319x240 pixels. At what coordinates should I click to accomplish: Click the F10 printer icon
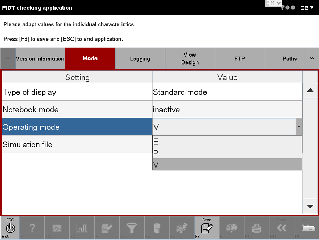click(x=257, y=228)
